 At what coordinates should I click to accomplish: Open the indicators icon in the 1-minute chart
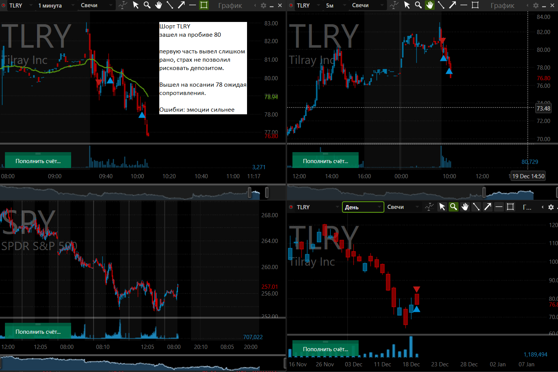(x=123, y=5)
